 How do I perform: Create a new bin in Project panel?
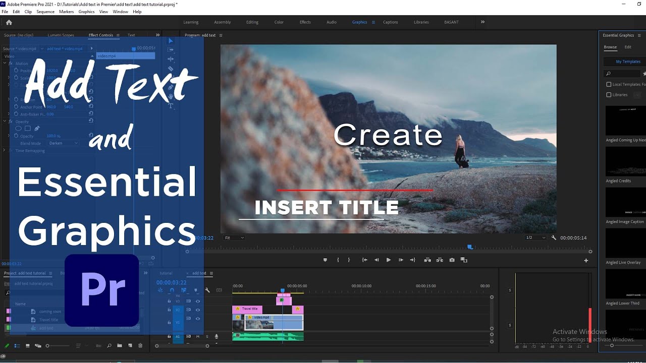(x=120, y=346)
